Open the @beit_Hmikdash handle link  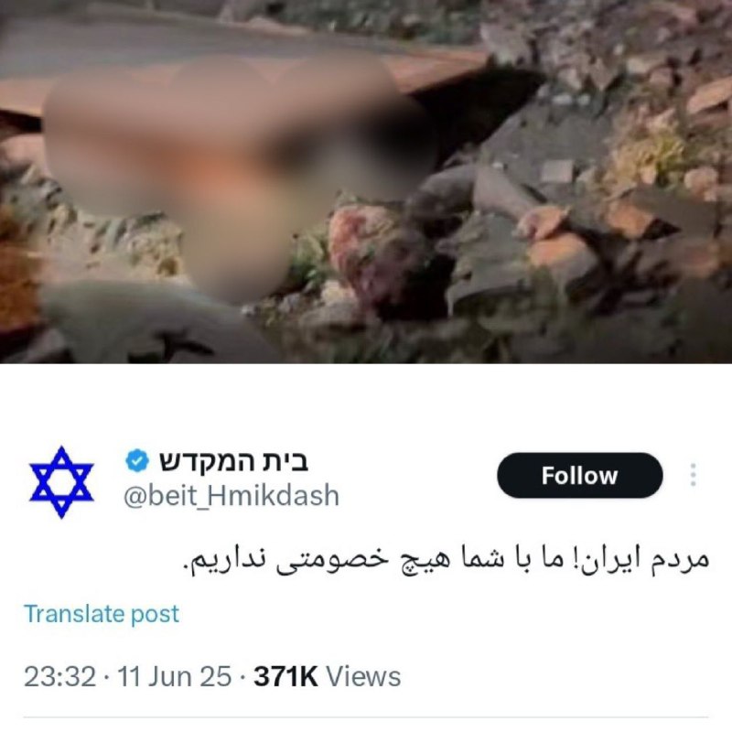click(x=231, y=495)
